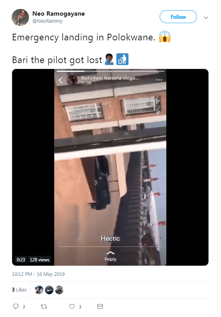The height and width of the screenshot is (317, 221).
Task: Click the story progress bar at top of video
Action: [110, 71]
